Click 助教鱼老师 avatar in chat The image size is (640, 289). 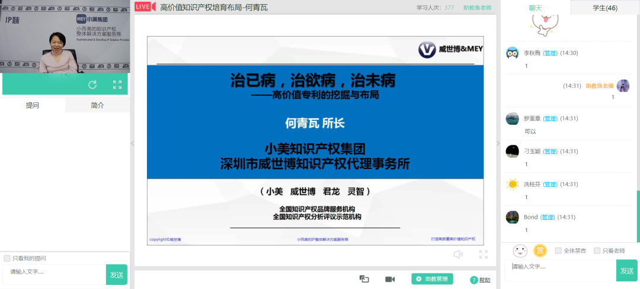tap(623, 86)
